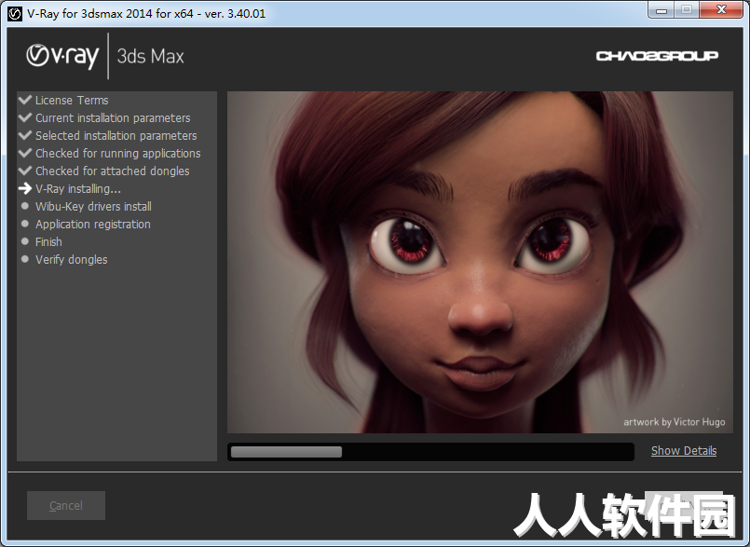Image resolution: width=750 pixels, height=547 pixels.
Task: Click the installation progress bar
Action: (x=430, y=452)
